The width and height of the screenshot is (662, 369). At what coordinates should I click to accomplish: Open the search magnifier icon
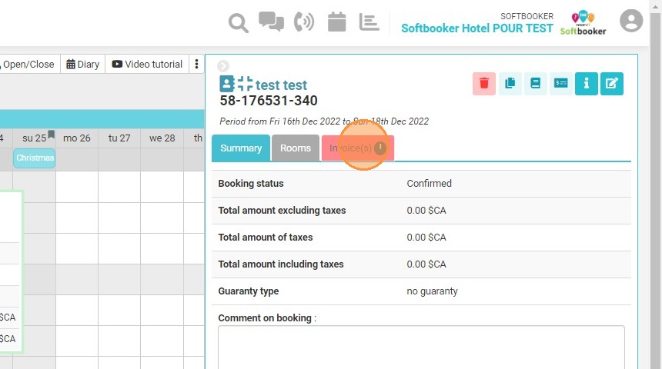238,23
